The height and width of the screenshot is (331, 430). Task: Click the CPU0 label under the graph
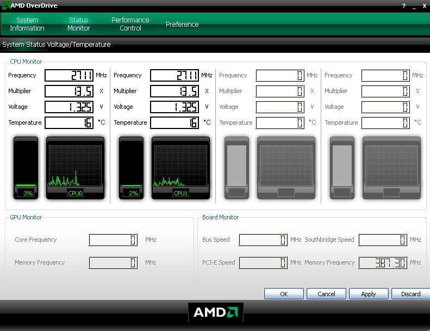click(x=75, y=193)
